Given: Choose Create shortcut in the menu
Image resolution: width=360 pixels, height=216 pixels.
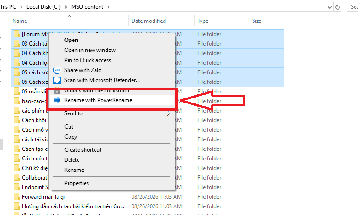Looking at the screenshot, I should point(83,150).
